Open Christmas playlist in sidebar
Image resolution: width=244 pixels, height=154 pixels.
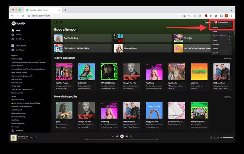click(17, 93)
